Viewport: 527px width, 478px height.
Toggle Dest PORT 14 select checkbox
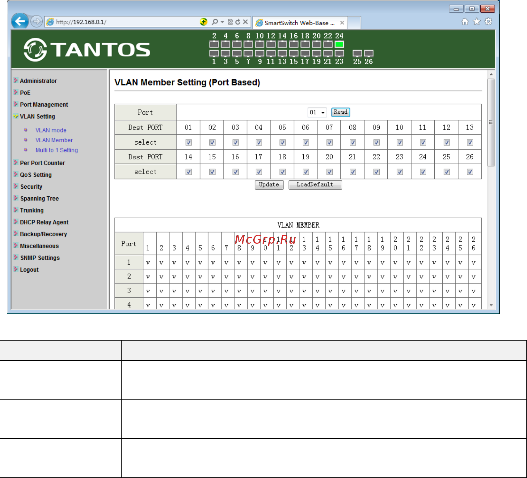click(188, 172)
